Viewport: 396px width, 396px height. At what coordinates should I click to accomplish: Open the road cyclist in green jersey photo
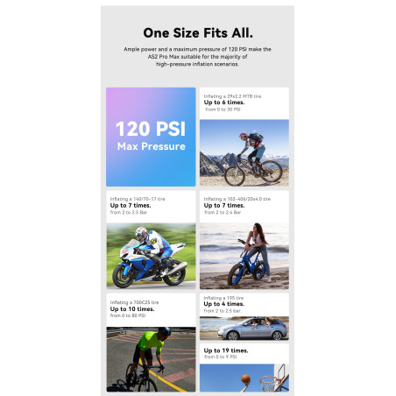(151, 359)
